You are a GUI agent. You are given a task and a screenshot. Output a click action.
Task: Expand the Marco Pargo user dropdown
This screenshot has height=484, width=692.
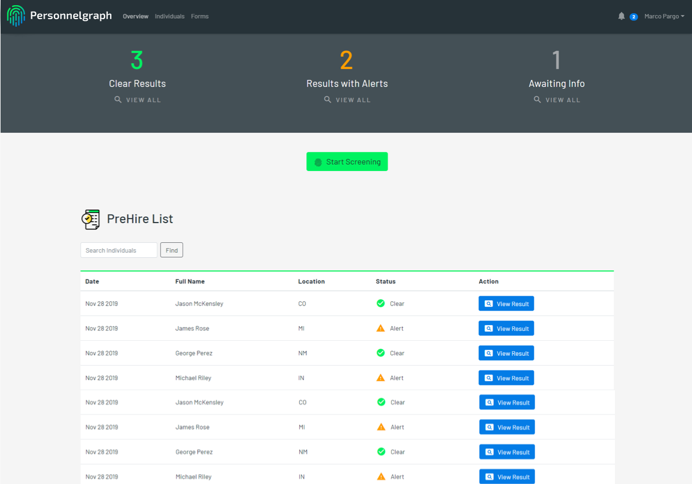tap(664, 16)
